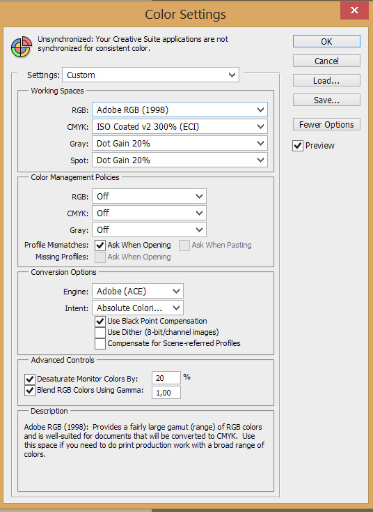Close the Color Settings dialog
This screenshot has height=512, width=373.
[x=354, y=10]
